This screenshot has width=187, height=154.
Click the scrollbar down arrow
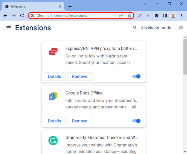click(x=185, y=152)
